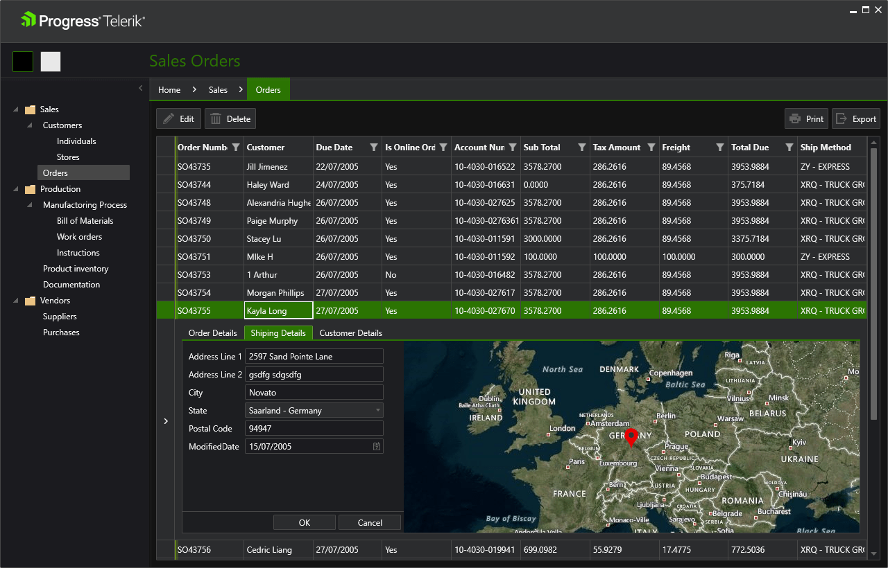This screenshot has width=888, height=568.
Task: Collapse the Sales tree node
Action: (x=16, y=109)
